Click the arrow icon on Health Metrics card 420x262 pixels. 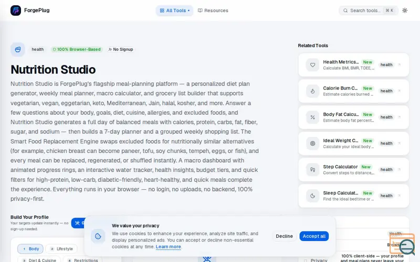(399, 64)
